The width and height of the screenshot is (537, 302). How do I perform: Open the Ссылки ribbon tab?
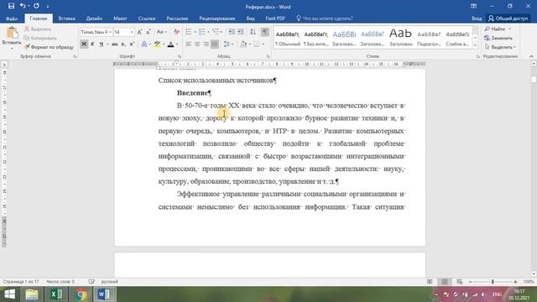click(x=147, y=18)
